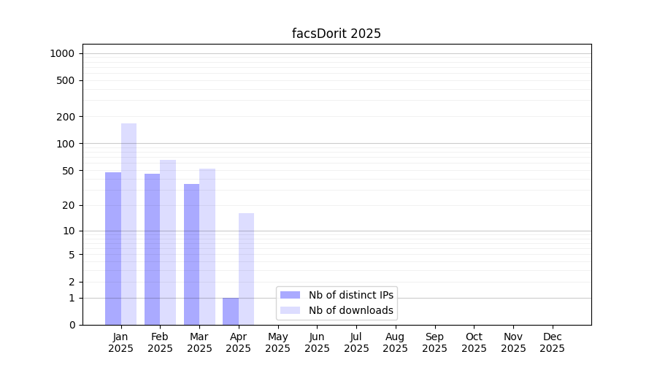Click the January distinct IPs bar
The image size is (657, 365).
click(113, 248)
